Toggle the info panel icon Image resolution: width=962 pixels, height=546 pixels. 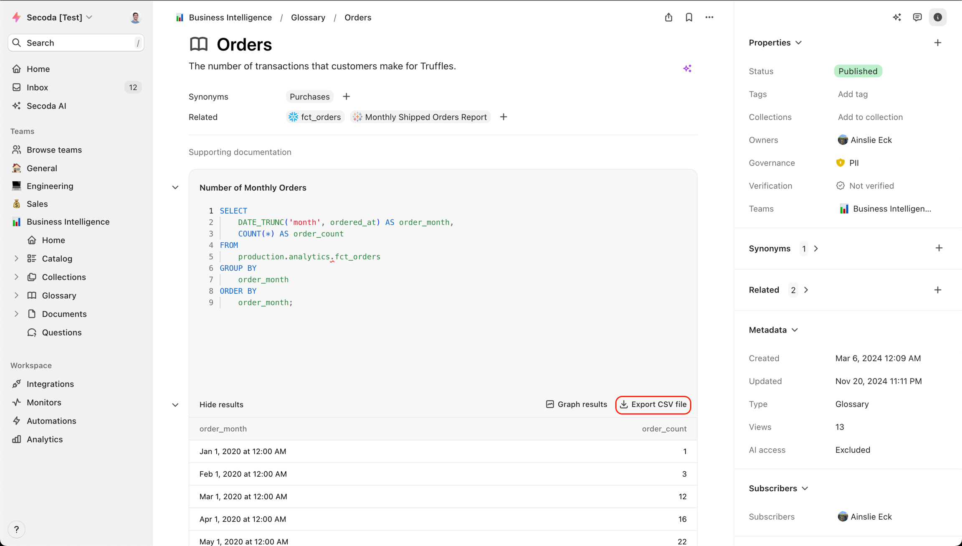(938, 17)
